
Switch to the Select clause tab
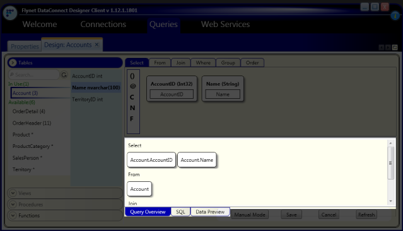pyautogui.click(x=137, y=63)
